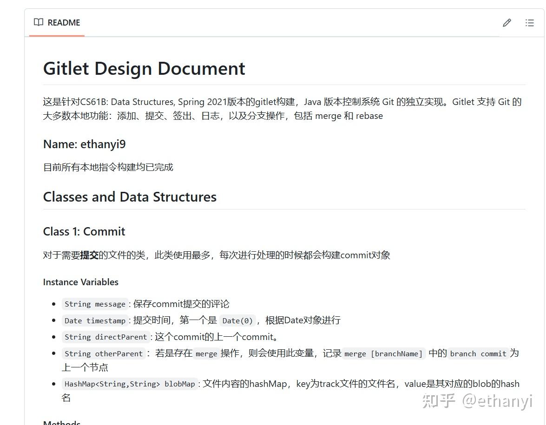Click the merge [branchName] inline code
The height and width of the screenshot is (425, 546).
tap(383, 353)
